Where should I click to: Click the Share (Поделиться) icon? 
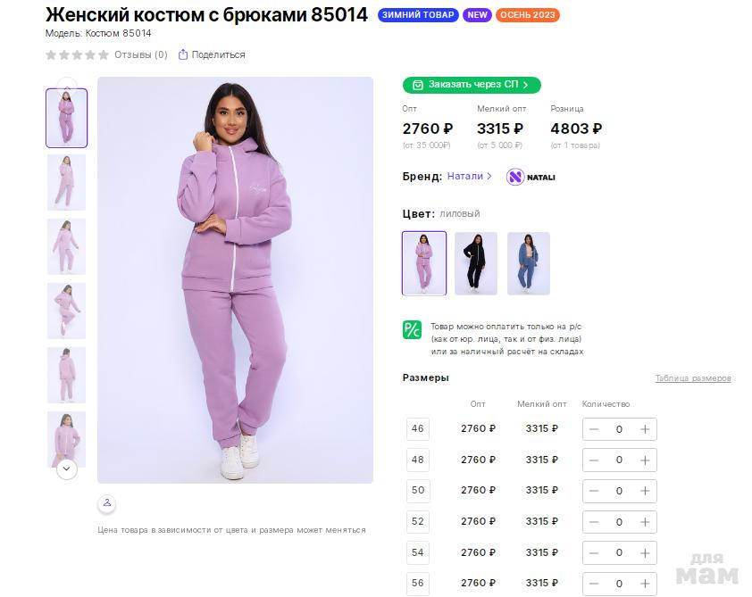(x=183, y=54)
